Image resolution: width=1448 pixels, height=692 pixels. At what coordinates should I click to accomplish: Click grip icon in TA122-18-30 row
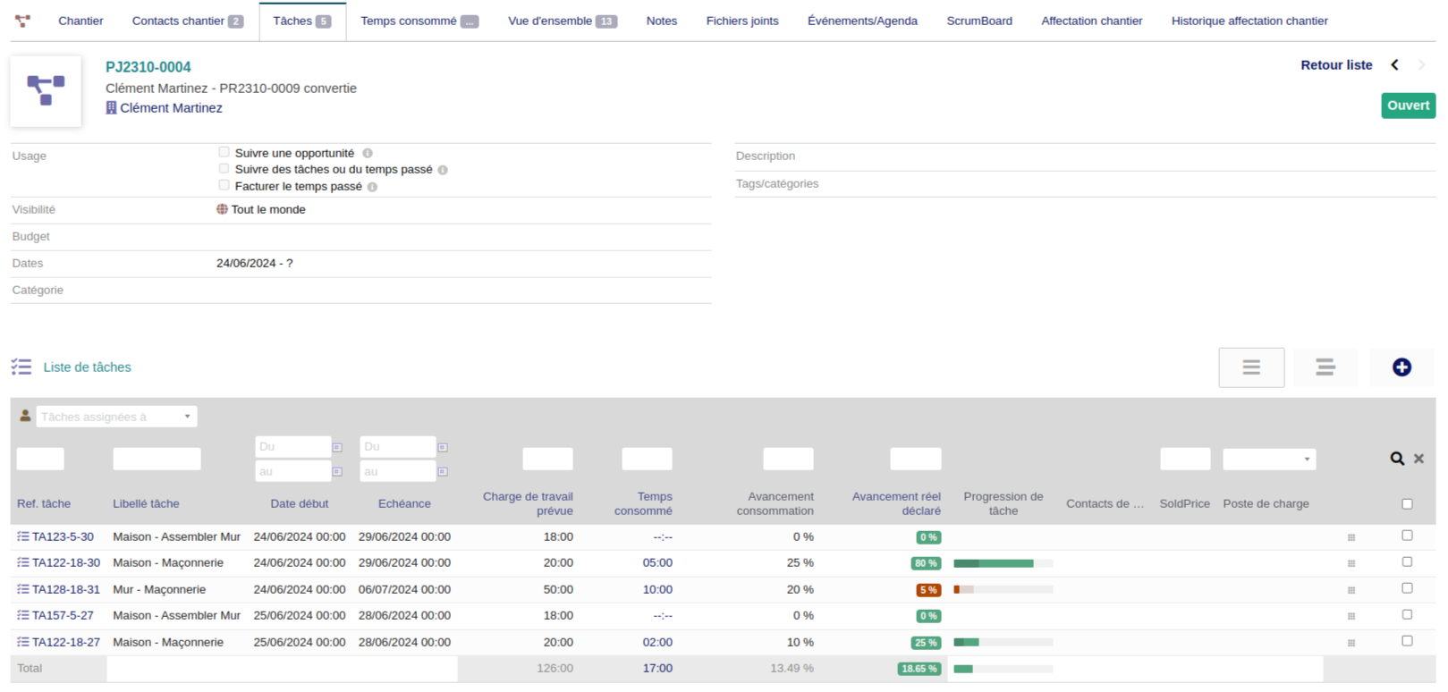[1351, 563]
